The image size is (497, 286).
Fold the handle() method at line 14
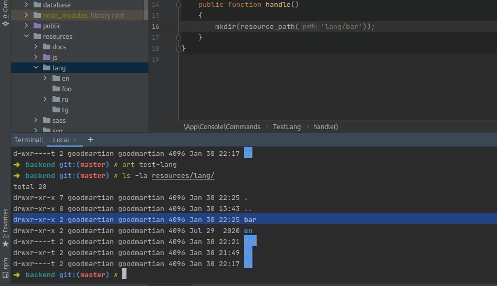point(178,5)
